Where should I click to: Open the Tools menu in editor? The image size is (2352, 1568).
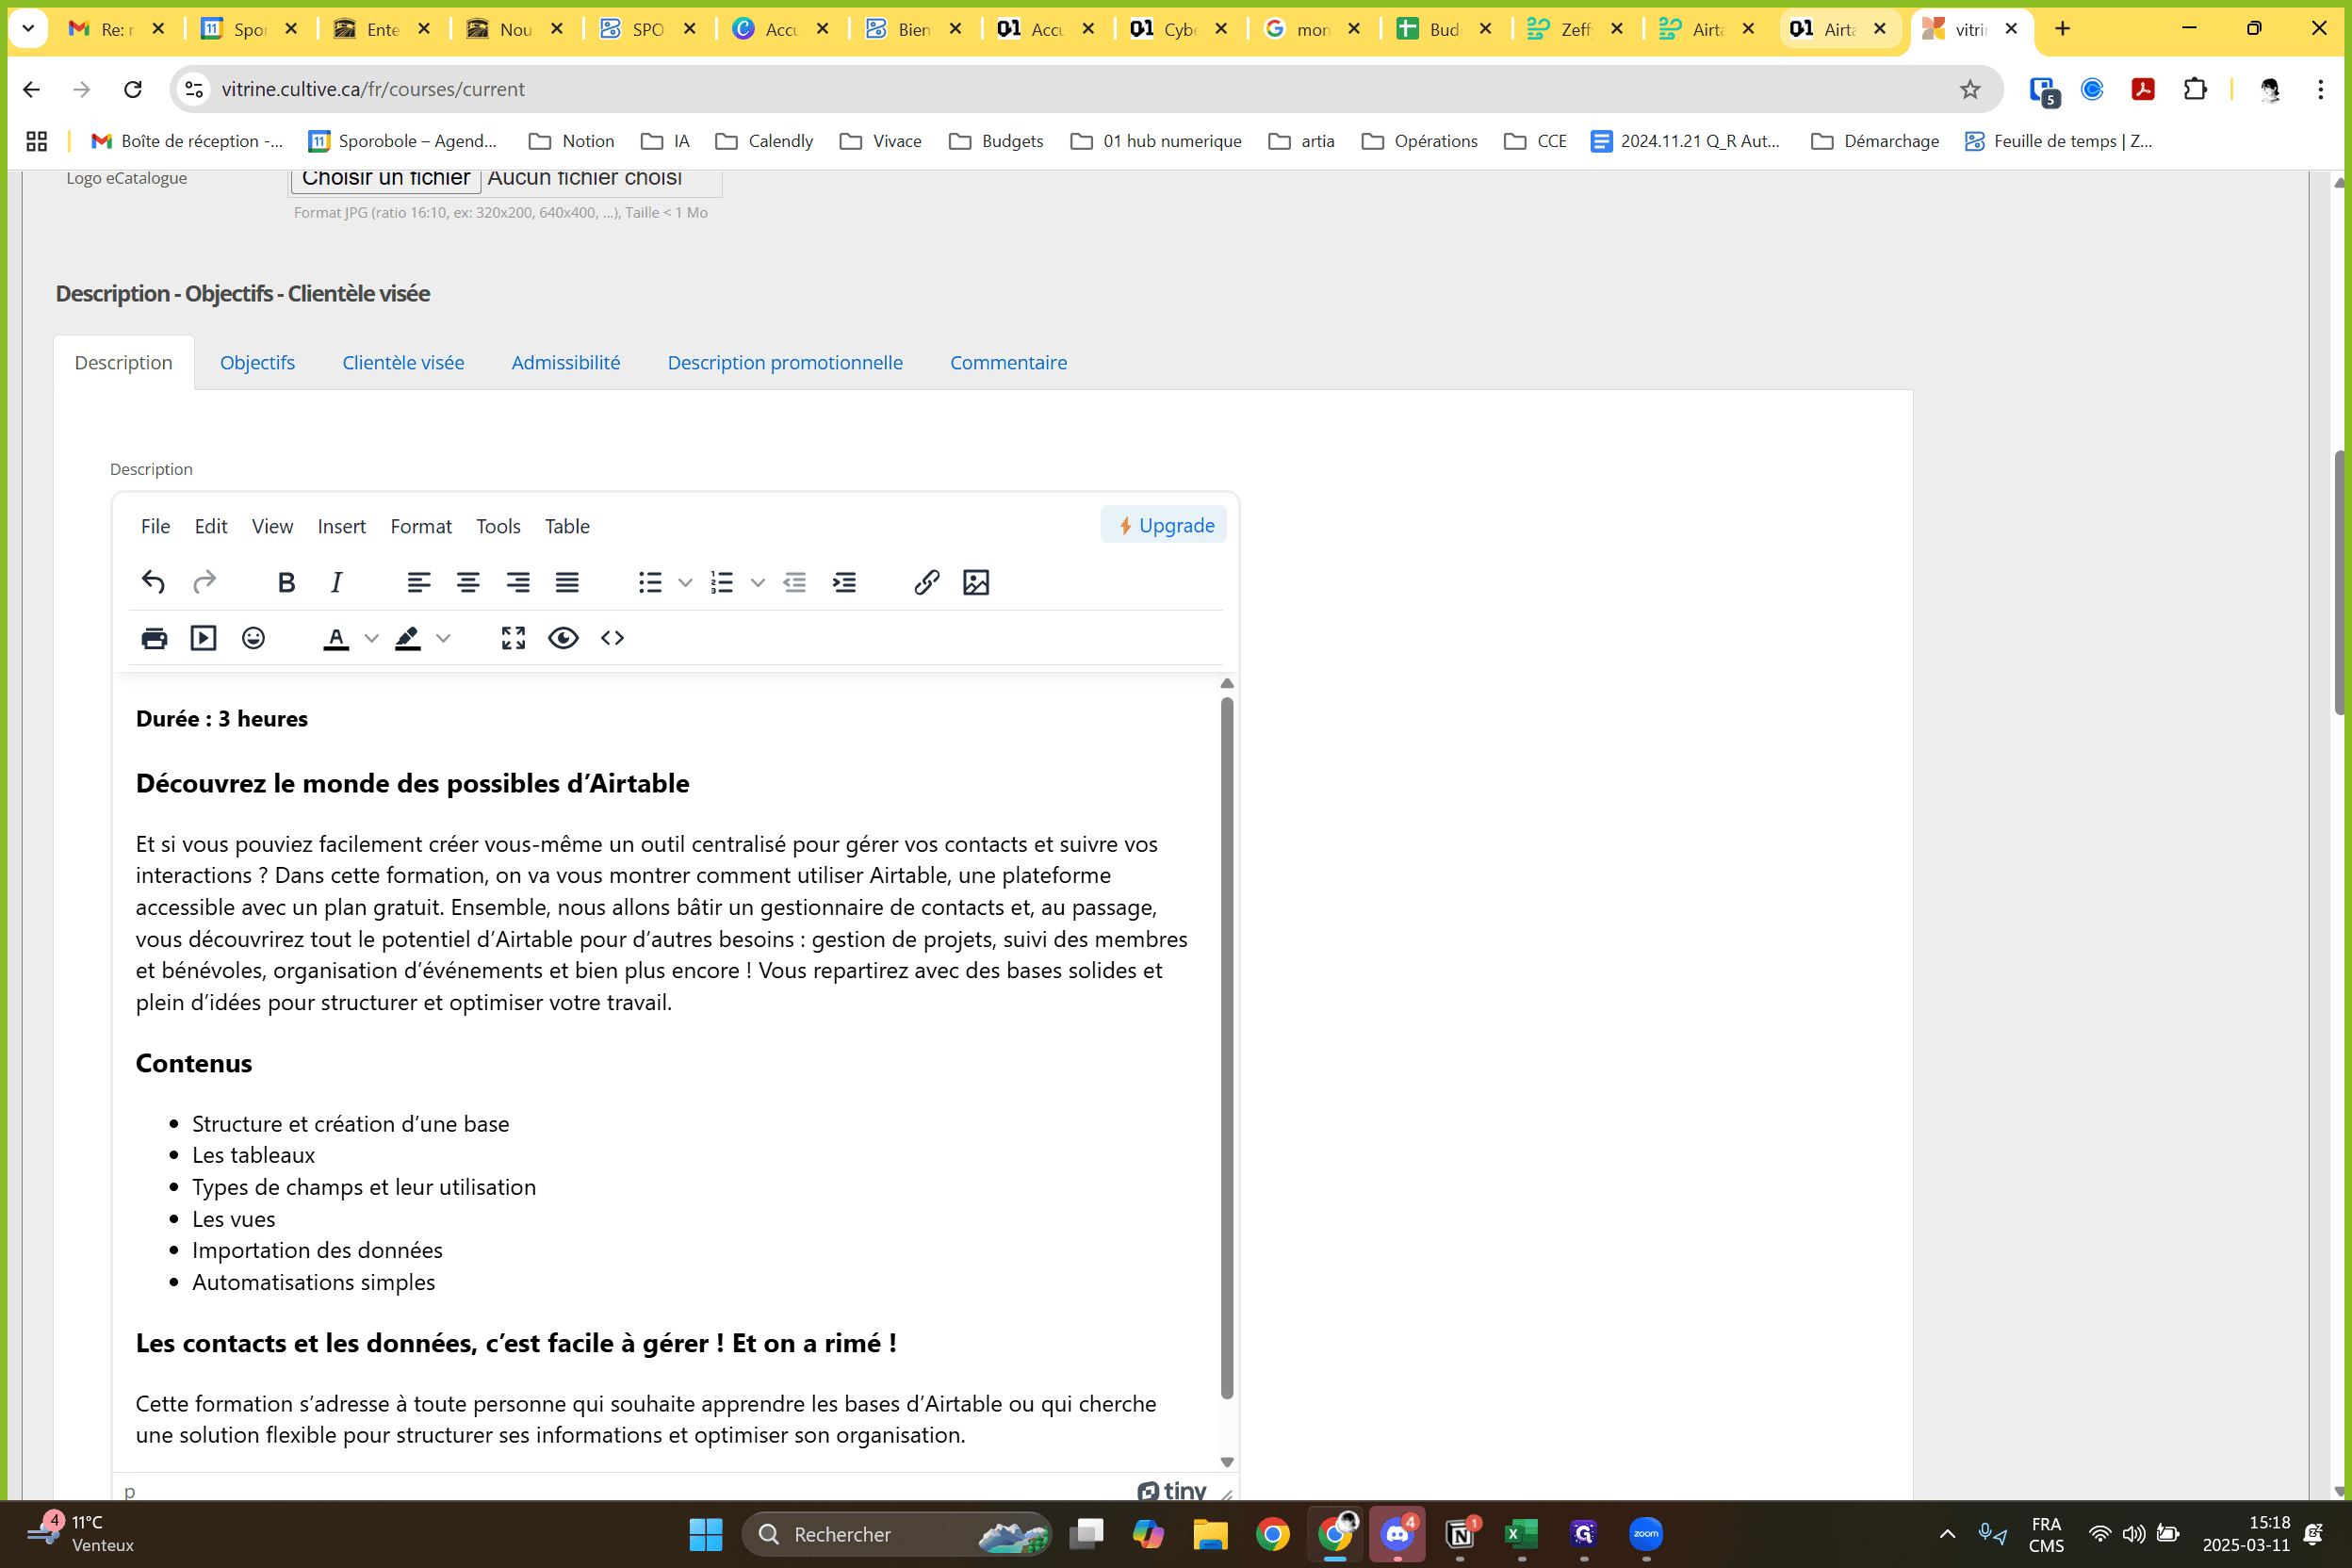click(498, 526)
